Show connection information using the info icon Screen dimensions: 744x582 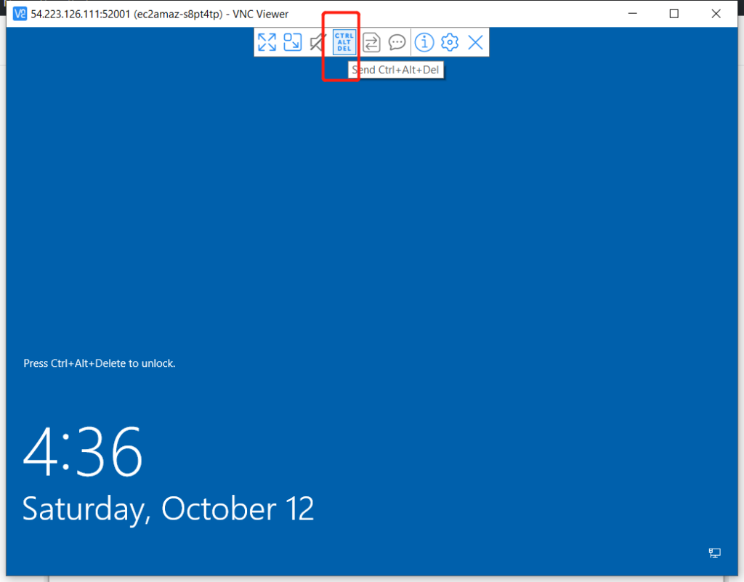424,43
